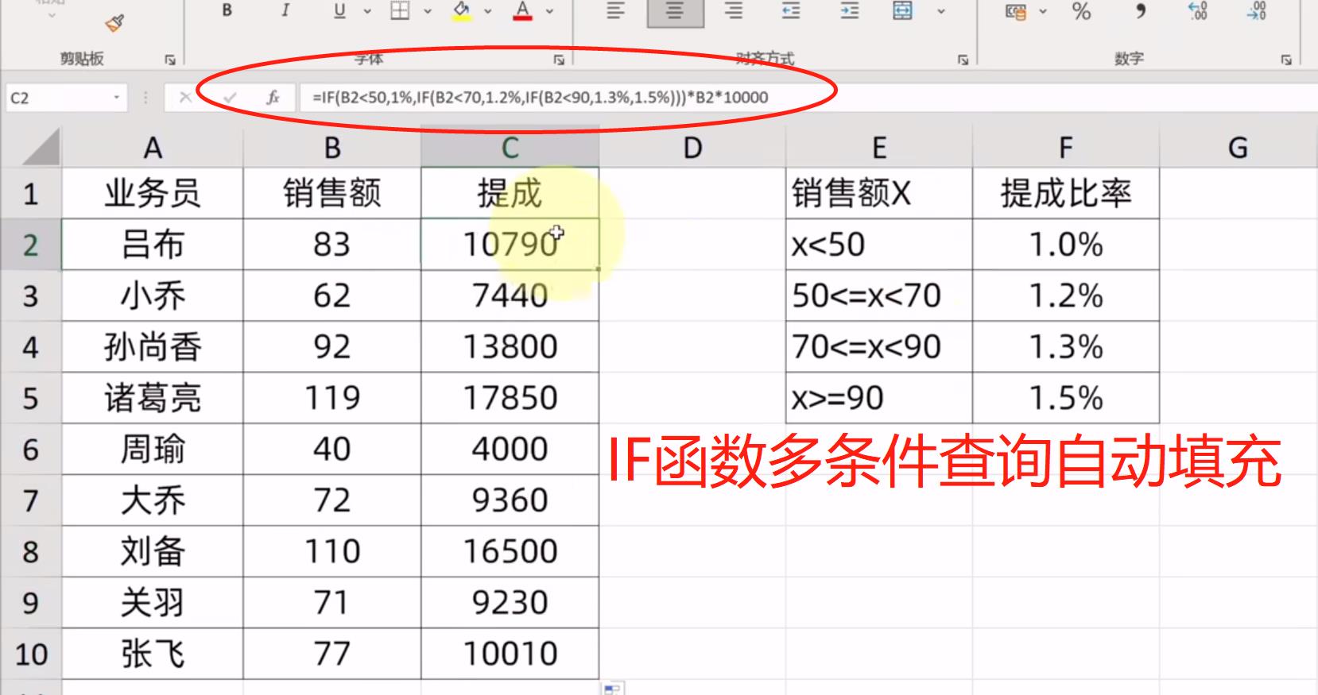Image resolution: width=1318 pixels, height=695 pixels.
Task: Expand Accounting format dropdown arrow
Action: [x=1043, y=11]
